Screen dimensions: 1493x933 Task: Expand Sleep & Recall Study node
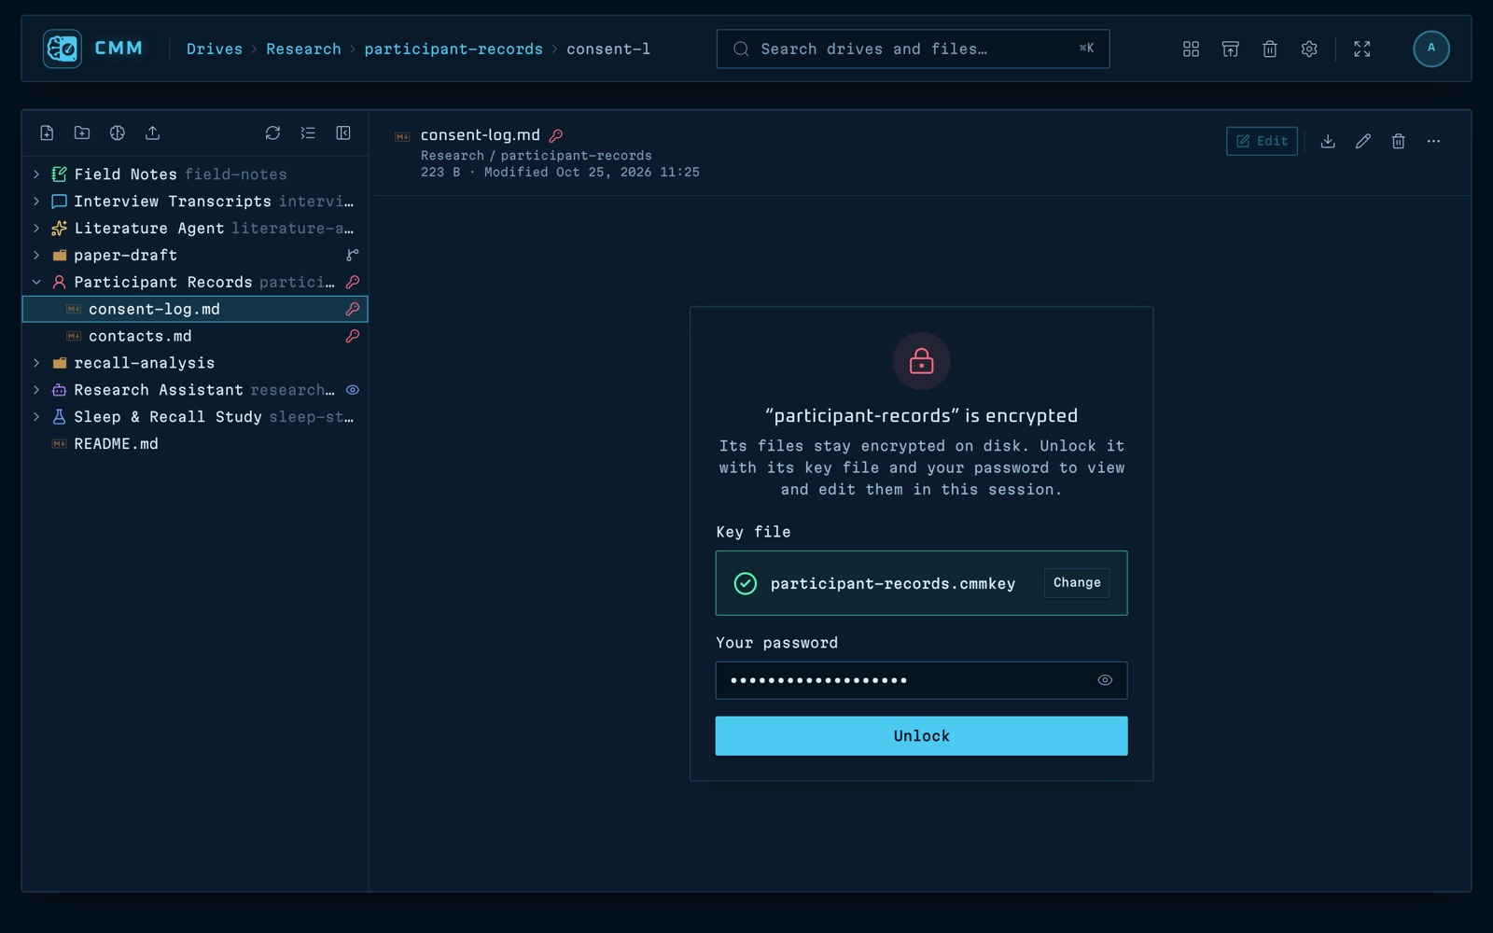point(36,417)
